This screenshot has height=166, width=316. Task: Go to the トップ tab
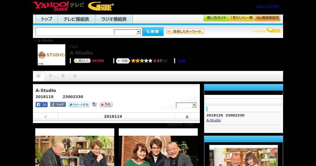pyautogui.click(x=47, y=19)
